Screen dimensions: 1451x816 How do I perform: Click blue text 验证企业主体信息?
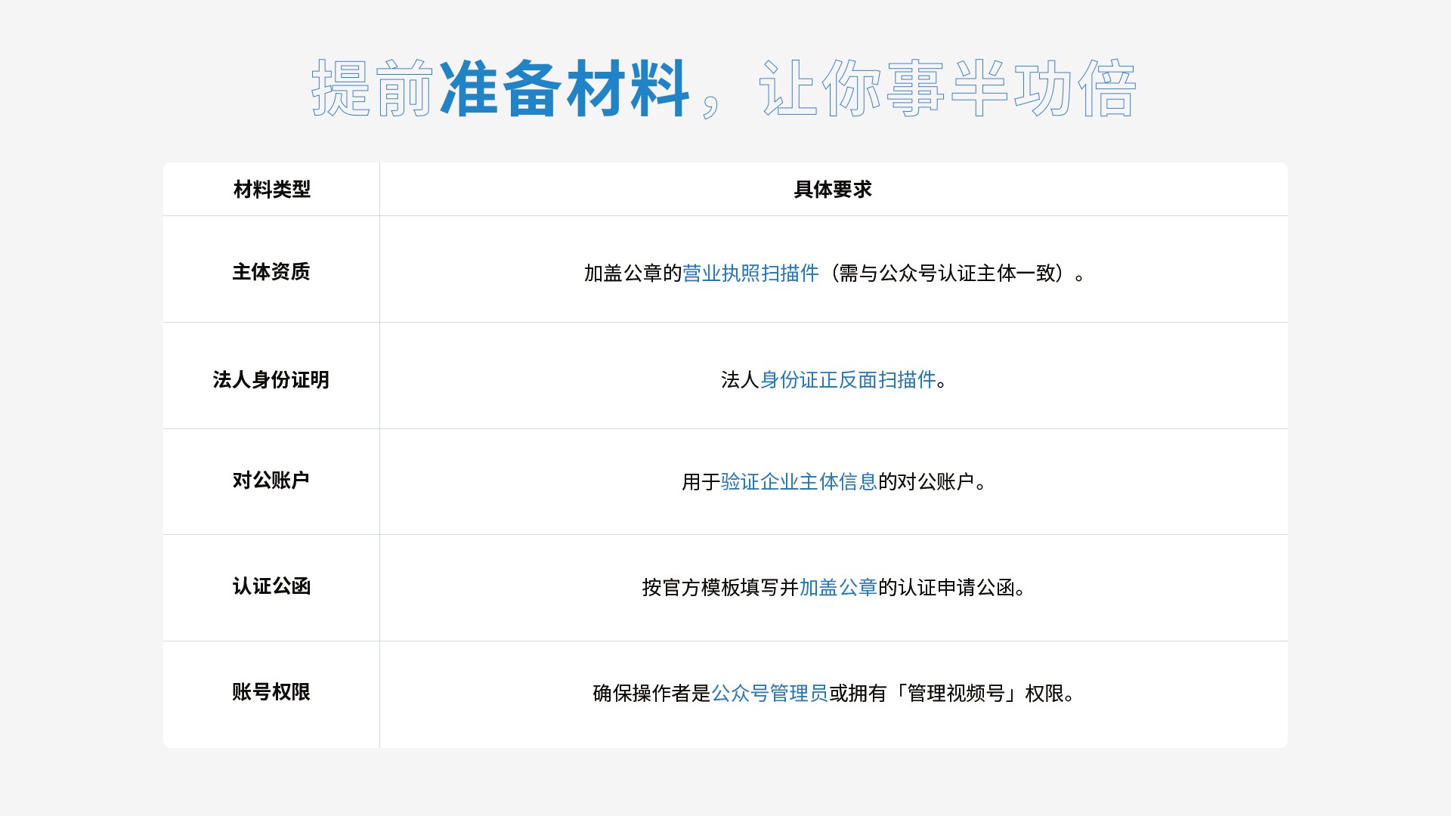point(799,482)
